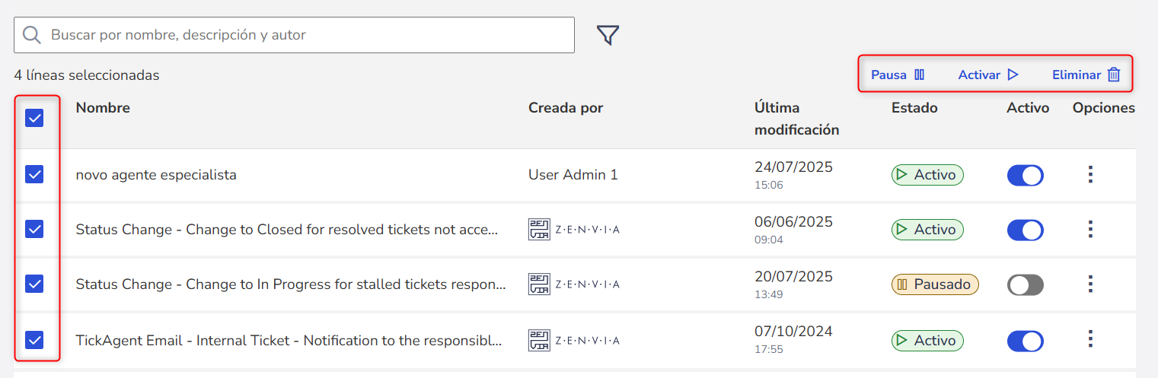Deselect the novo agente especialista checkbox
Image resolution: width=1158 pixels, height=378 pixels.
pyautogui.click(x=34, y=174)
